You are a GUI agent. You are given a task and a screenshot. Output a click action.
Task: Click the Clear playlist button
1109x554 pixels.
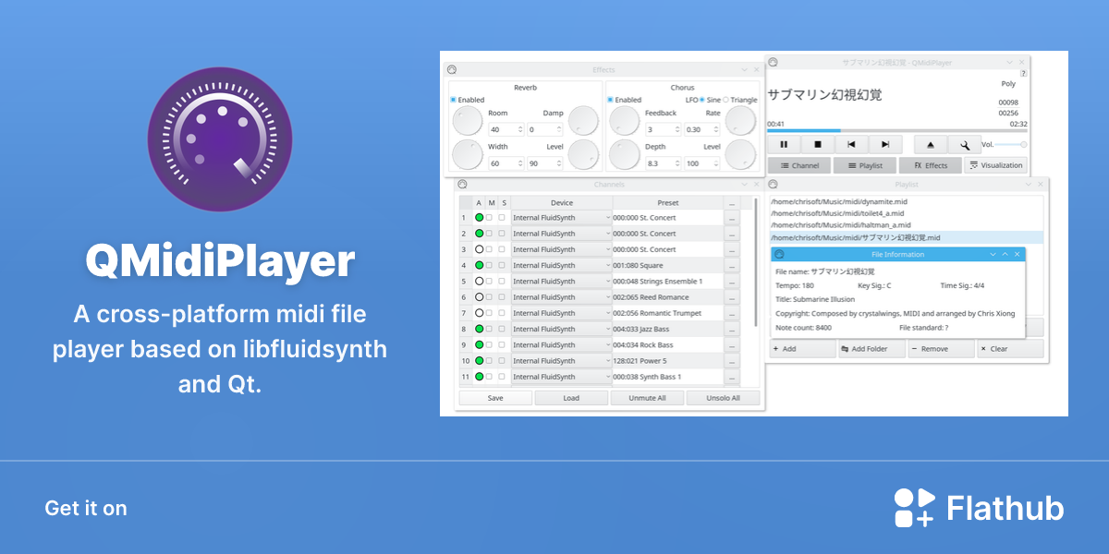pos(1010,349)
